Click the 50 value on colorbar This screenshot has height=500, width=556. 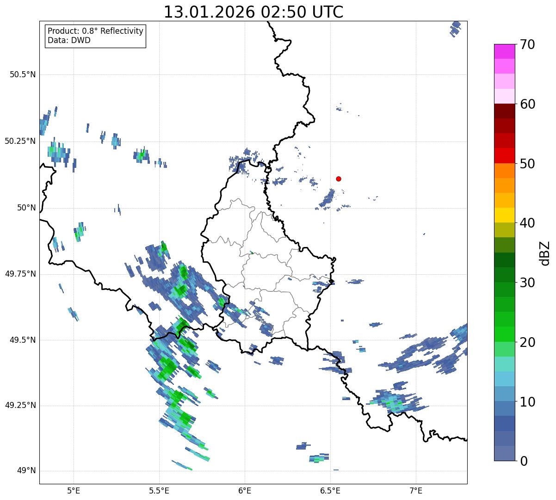[x=527, y=164]
